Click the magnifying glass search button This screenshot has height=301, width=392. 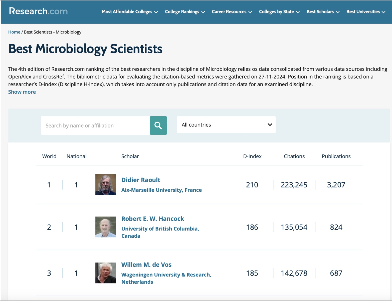pos(158,125)
